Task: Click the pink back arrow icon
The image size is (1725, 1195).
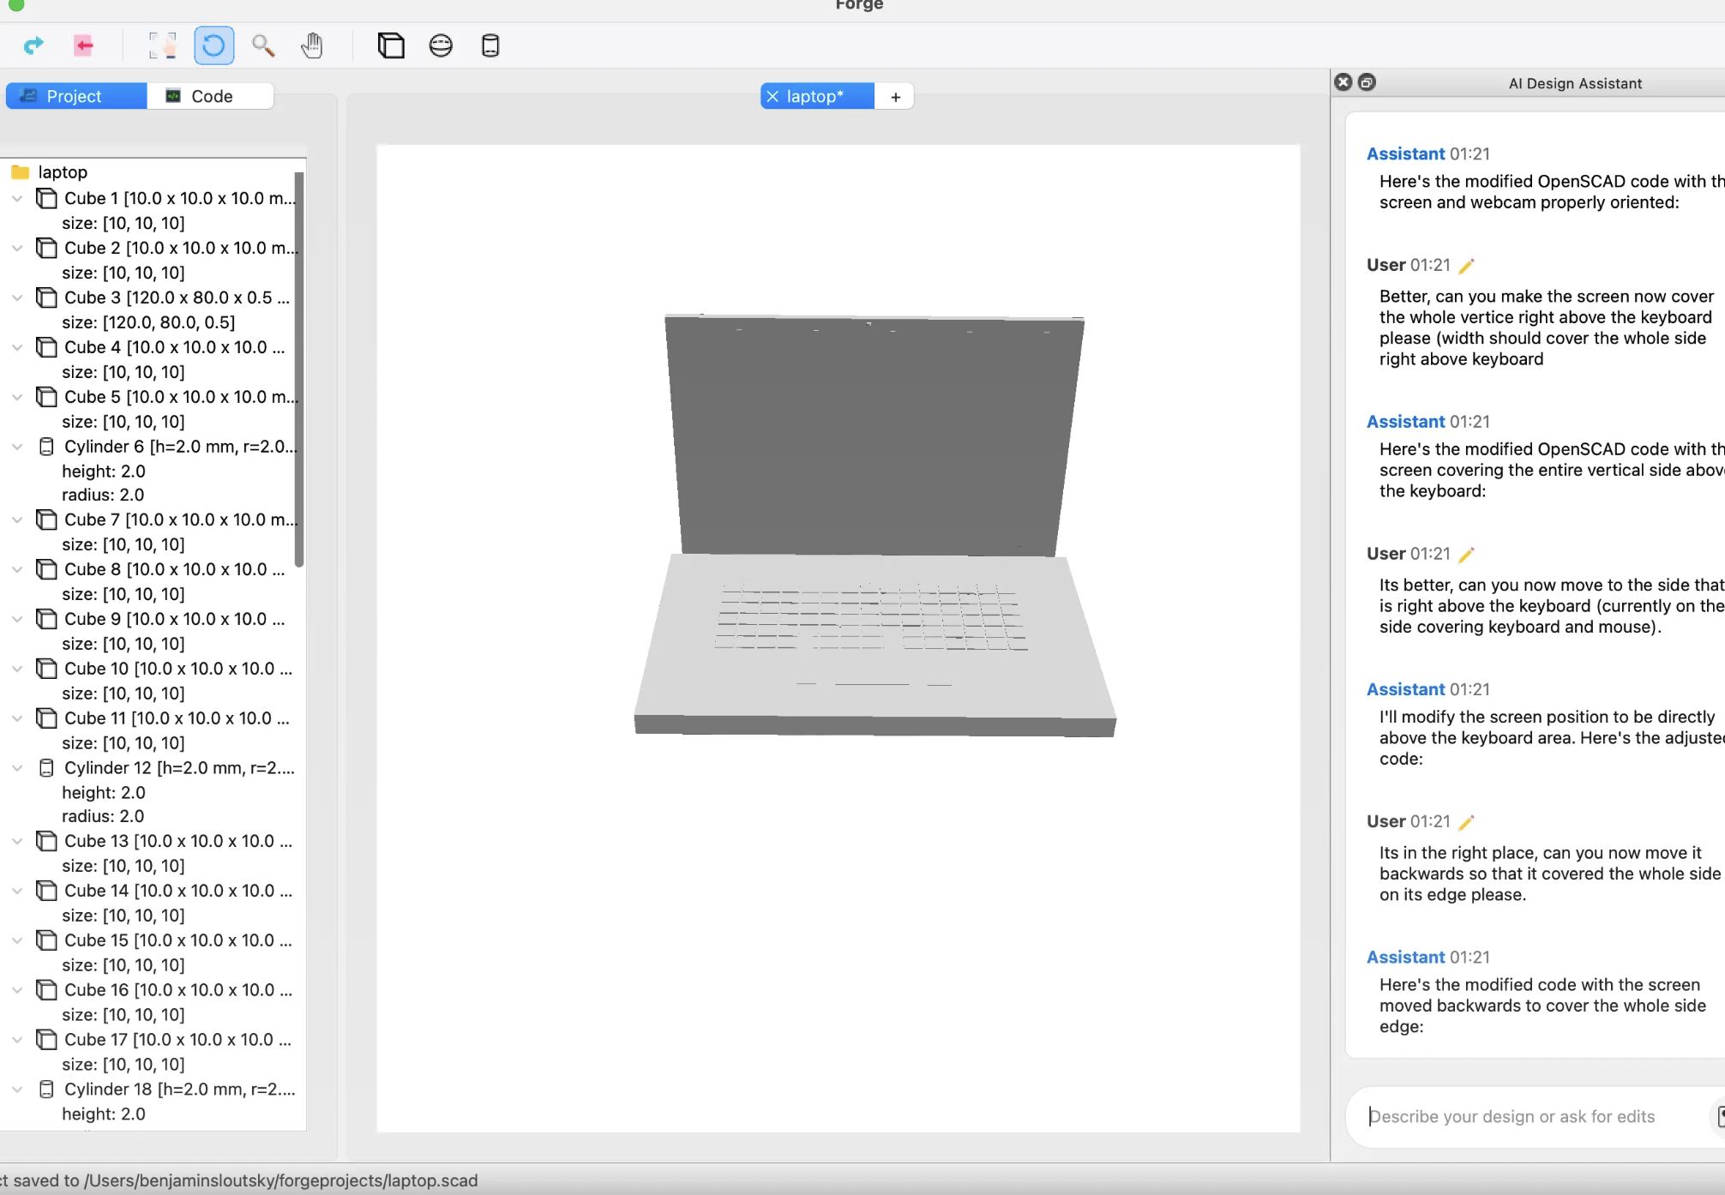Action: [83, 45]
